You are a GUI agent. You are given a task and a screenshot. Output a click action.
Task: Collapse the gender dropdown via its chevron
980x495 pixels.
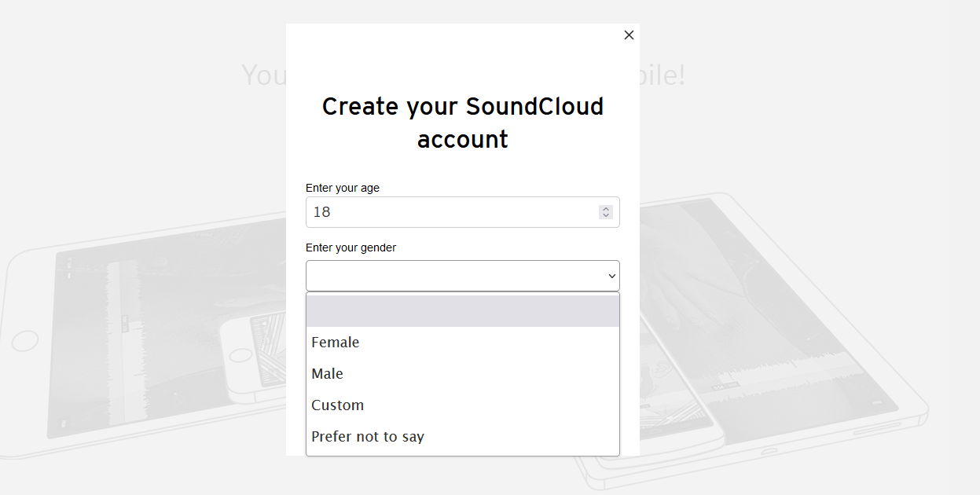[611, 276]
